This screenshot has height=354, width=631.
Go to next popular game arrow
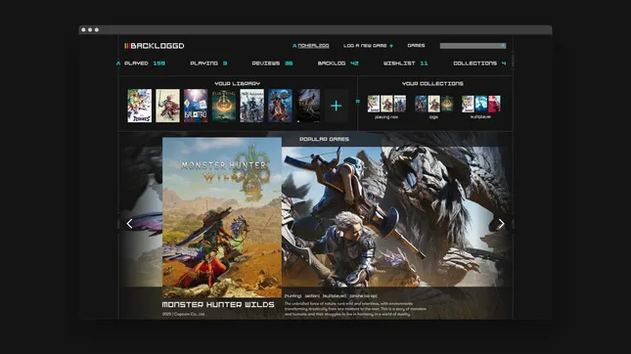(502, 224)
